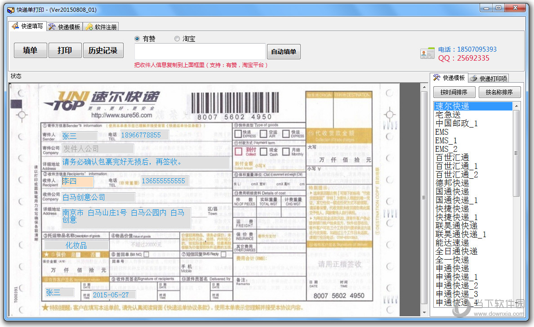This screenshot has width=534, height=327.
Task: Sort templates with 按时间排序
Action: tap(454, 92)
